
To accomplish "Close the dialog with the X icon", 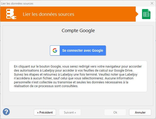I will [152, 3].
